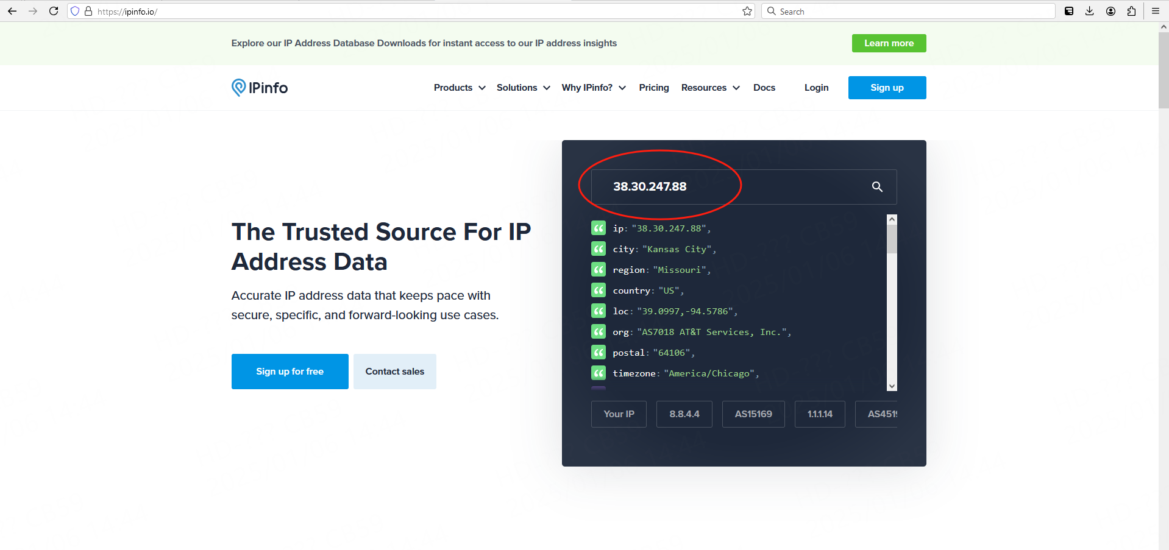Open the Docs menu item

[764, 88]
